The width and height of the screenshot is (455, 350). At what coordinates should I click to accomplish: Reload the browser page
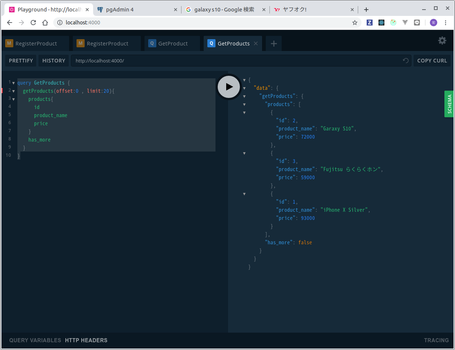(x=33, y=23)
